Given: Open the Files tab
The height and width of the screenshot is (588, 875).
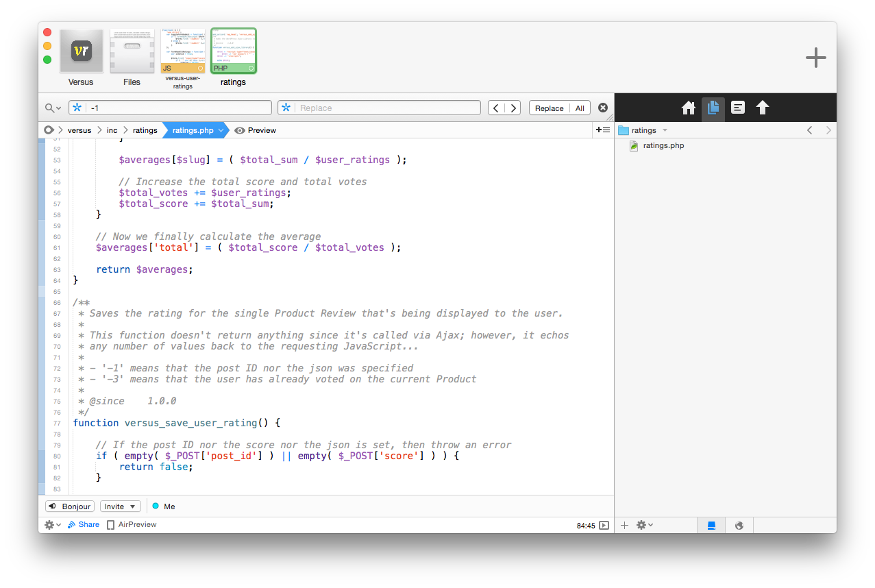Looking at the screenshot, I should [x=132, y=58].
